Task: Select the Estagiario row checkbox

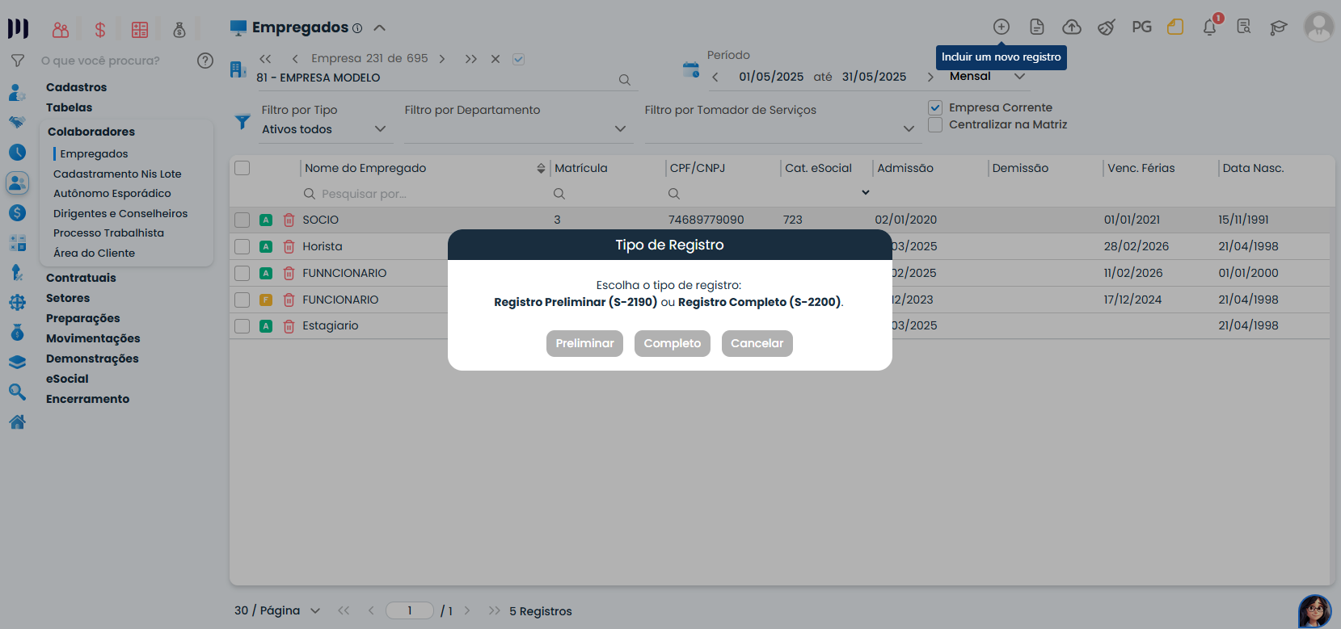Action: pos(242,326)
